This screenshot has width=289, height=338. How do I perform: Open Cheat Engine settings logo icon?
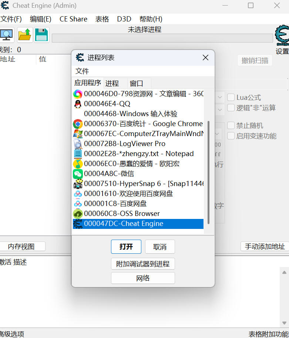coord(282,36)
